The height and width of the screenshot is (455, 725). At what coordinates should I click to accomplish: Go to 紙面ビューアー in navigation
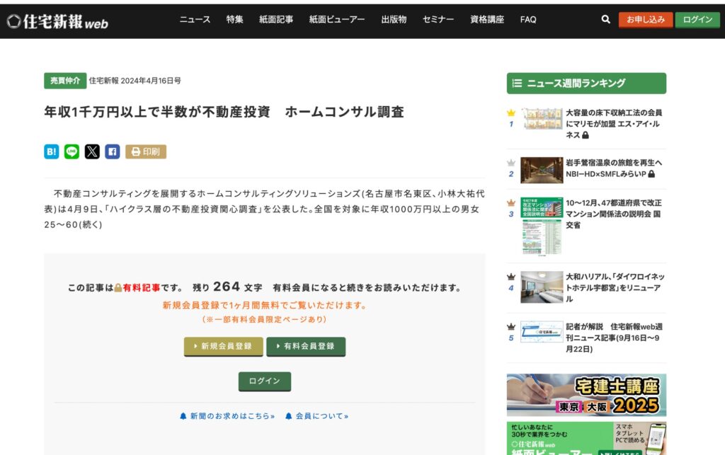tap(337, 20)
